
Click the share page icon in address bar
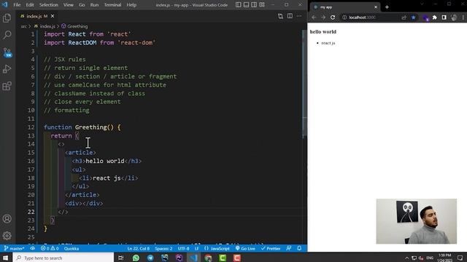click(404, 17)
